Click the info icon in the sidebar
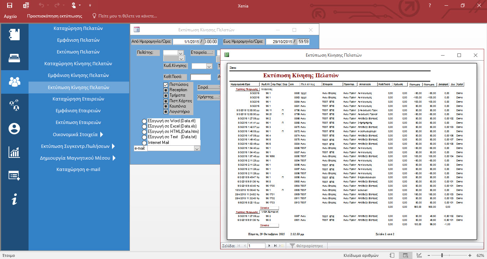Viewport: 487px width, 259px height. click(14, 200)
